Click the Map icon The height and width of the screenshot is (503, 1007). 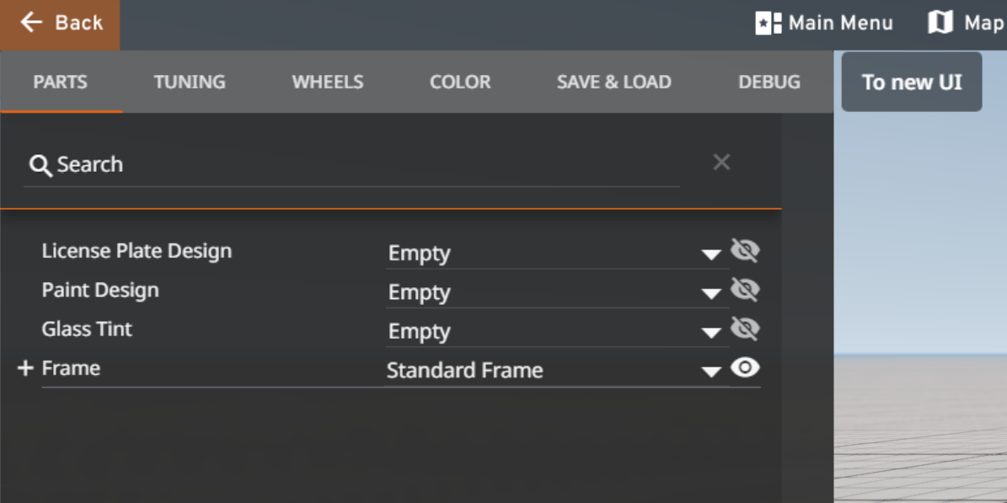[x=940, y=24]
